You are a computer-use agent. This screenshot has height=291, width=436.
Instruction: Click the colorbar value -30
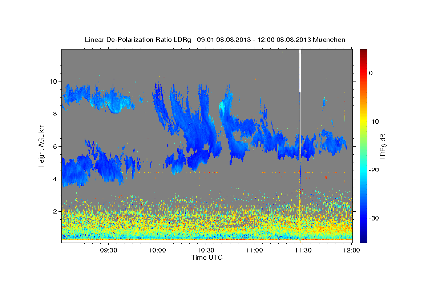(374, 218)
